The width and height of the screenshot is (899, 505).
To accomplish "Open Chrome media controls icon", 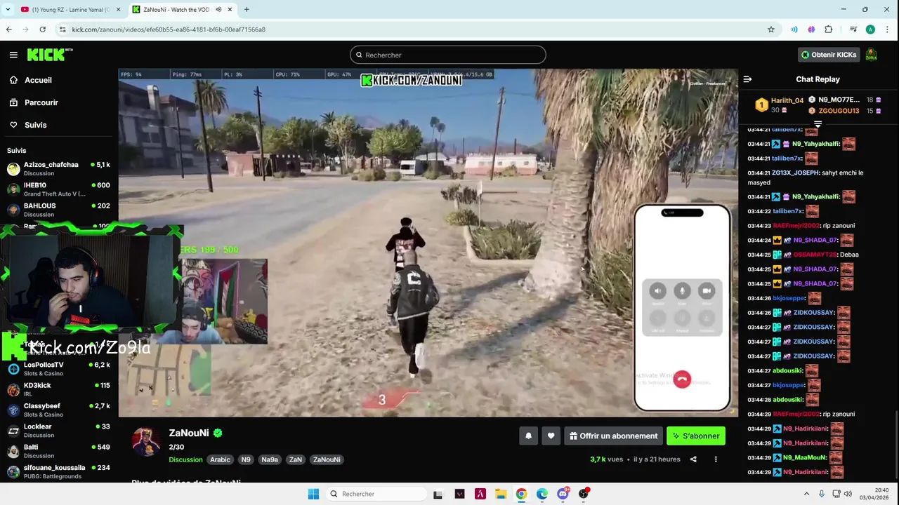I will [x=853, y=29].
